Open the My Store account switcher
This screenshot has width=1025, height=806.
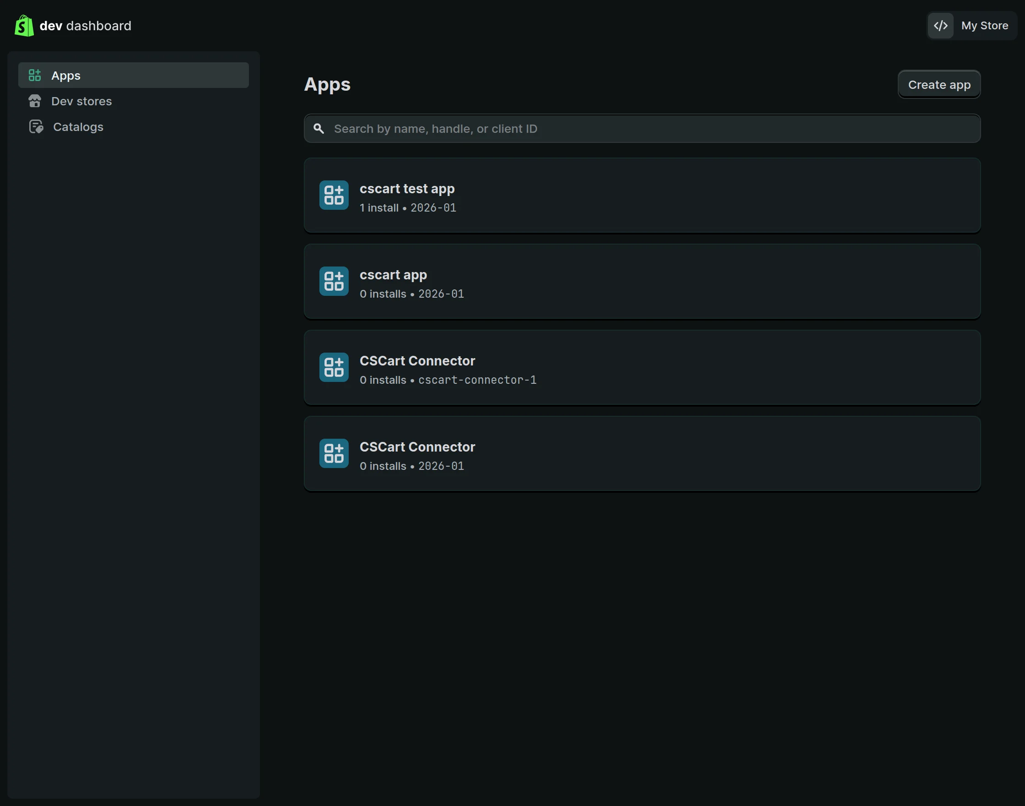click(x=984, y=26)
